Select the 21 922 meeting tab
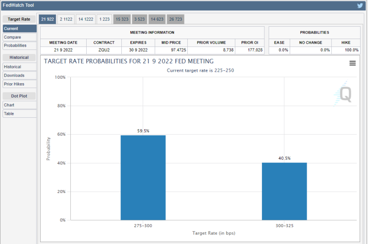Screen dimensions: 368x244 pyautogui.click(x=48, y=19)
